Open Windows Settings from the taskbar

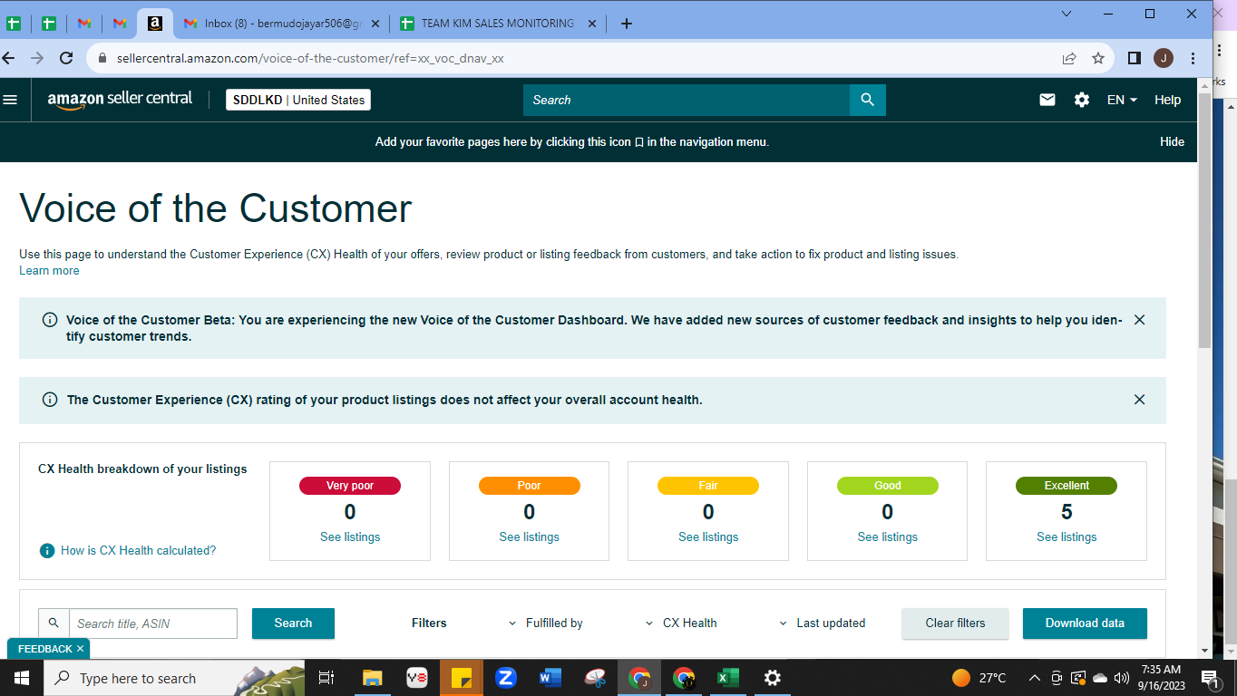point(773,678)
